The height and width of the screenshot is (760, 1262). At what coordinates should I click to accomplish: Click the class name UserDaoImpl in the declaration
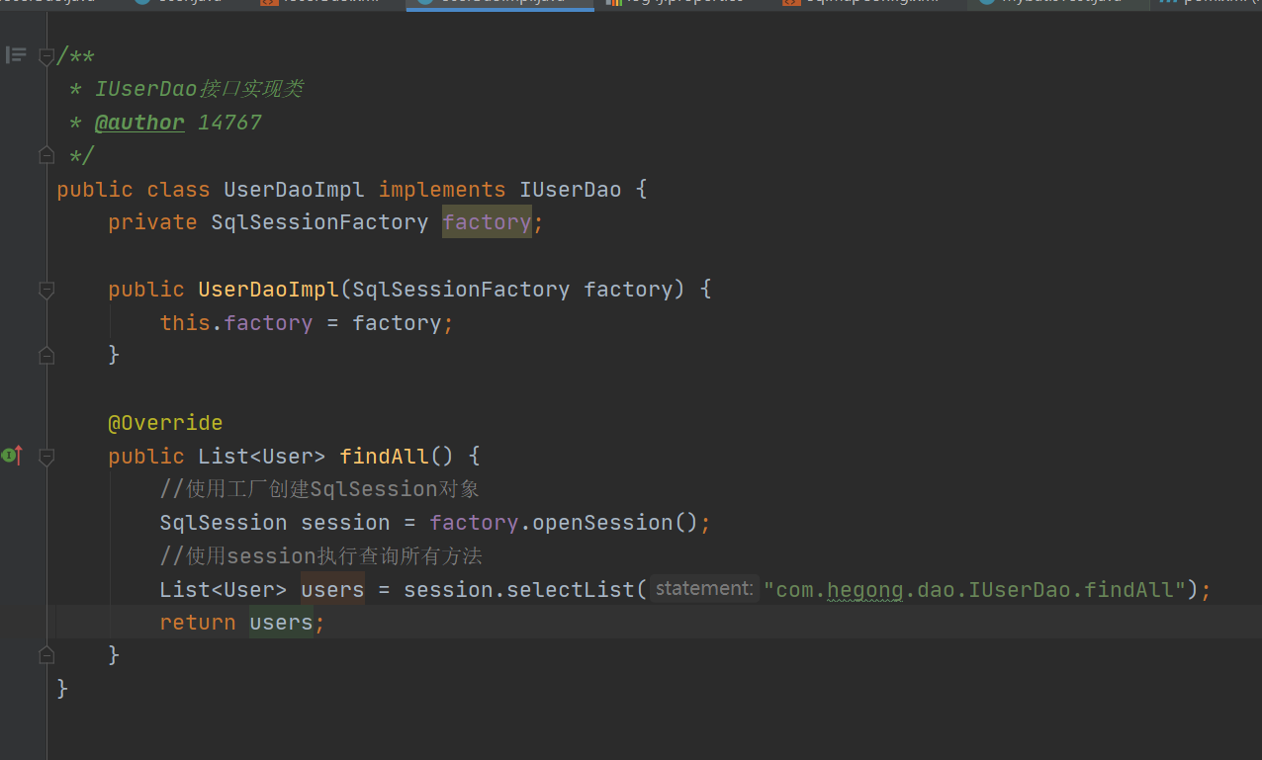294,190
